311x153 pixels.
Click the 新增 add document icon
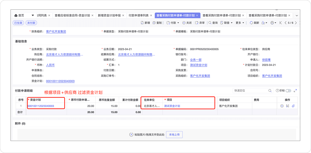[142, 23]
